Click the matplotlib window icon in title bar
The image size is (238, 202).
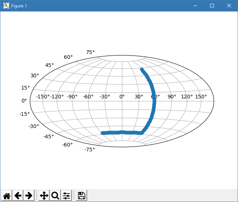[6, 6]
